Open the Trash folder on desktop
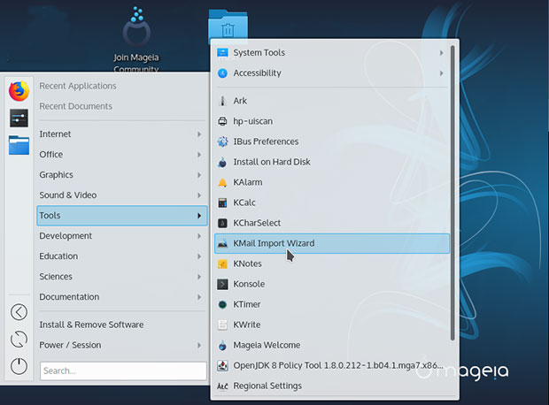Image resolution: width=549 pixels, height=405 pixels. pos(228,25)
